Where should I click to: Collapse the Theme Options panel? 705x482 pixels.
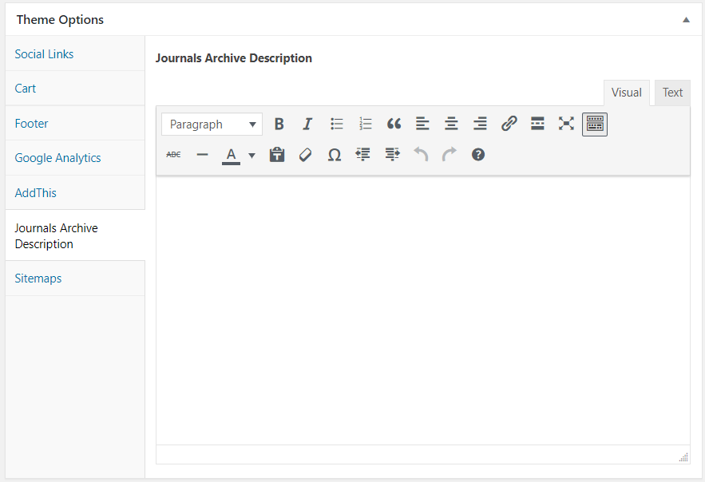686,20
